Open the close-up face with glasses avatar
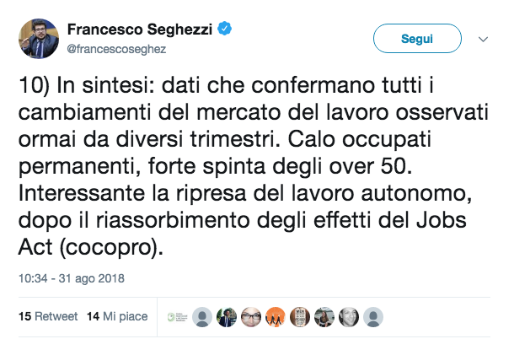This screenshot has width=514, height=339. click(251, 317)
